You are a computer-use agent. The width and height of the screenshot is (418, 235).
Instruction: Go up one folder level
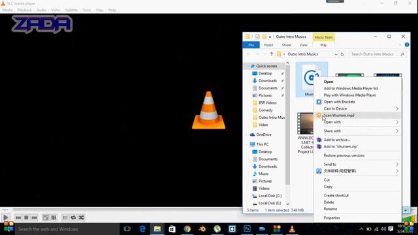[x=272, y=54]
